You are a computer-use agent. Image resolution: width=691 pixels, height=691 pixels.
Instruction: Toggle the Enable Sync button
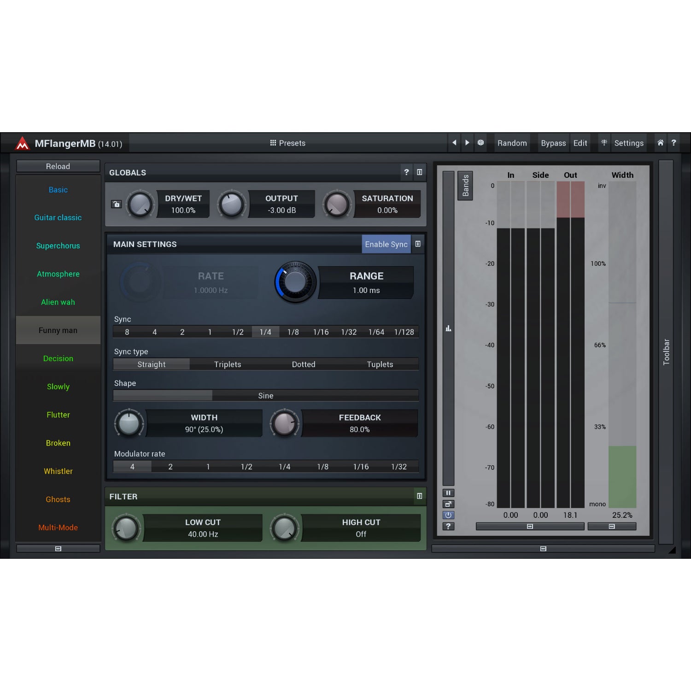386,244
